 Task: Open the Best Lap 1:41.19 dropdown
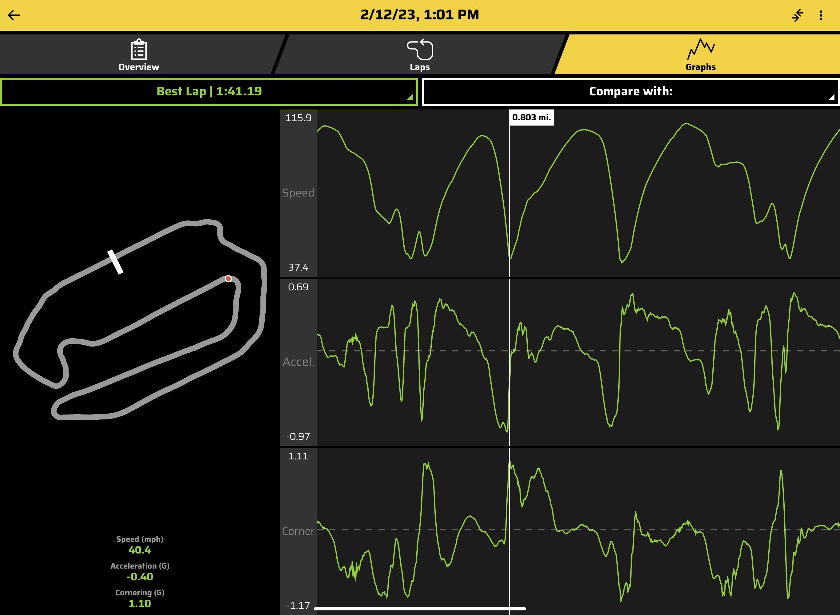[209, 92]
